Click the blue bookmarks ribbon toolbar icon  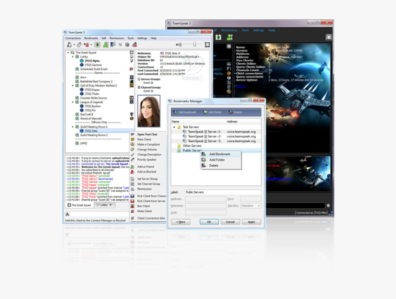click(x=113, y=45)
